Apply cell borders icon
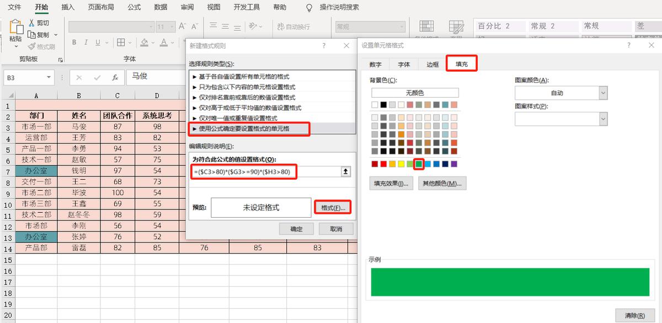This screenshot has height=323, width=662. [x=121, y=42]
